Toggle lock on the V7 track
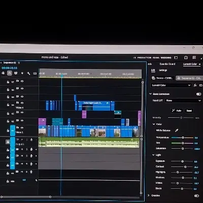This screenshot has width=203, height=203. (8, 82)
